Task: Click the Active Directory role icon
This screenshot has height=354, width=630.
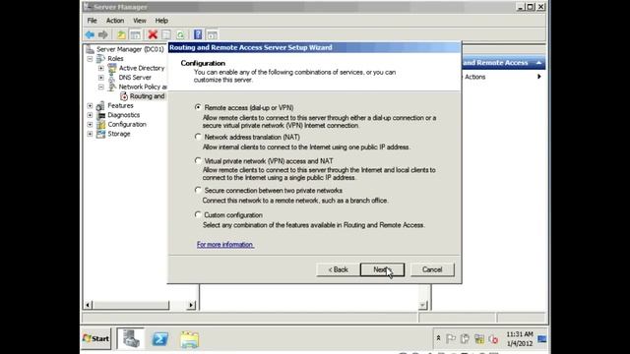Action: [111, 68]
